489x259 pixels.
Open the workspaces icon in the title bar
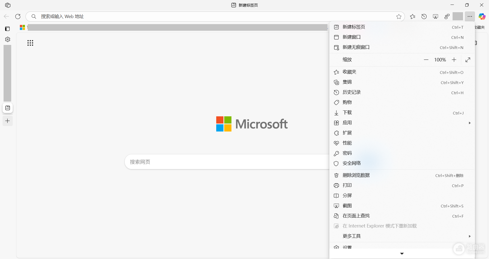[8, 5]
